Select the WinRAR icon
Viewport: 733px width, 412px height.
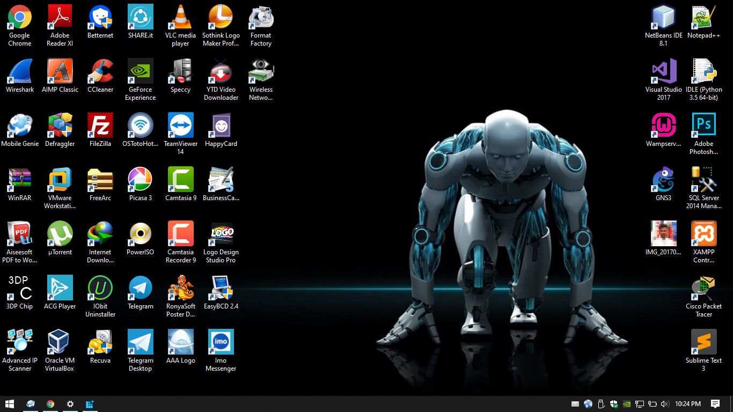click(x=20, y=180)
